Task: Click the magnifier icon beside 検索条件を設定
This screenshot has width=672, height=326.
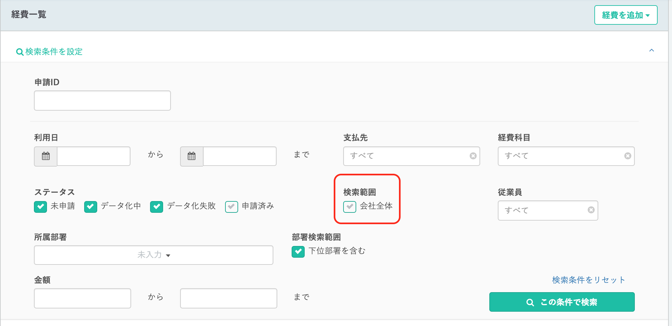Action: pyautogui.click(x=20, y=52)
